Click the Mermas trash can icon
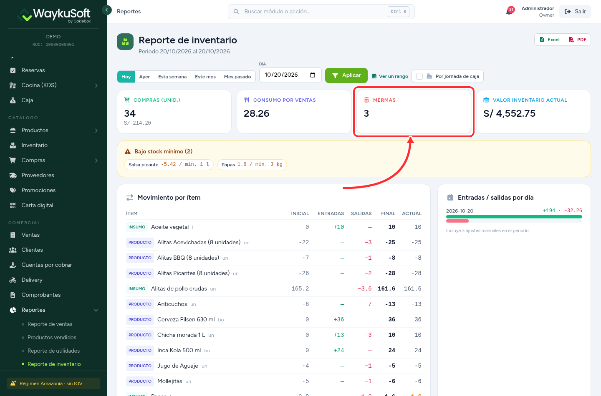Viewport: 601px width, 396px height. point(366,100)
